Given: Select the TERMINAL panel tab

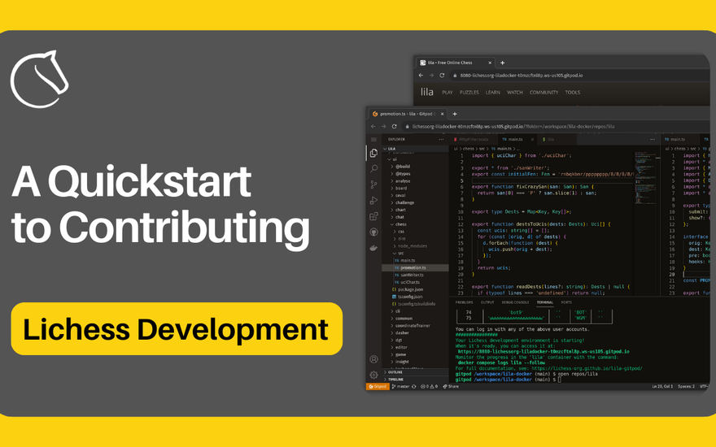Looking at the screenshot, I should click(545, 302).
